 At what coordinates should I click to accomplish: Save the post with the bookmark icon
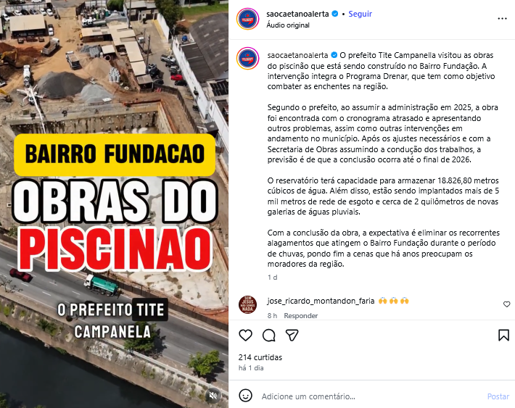[503, 335]
